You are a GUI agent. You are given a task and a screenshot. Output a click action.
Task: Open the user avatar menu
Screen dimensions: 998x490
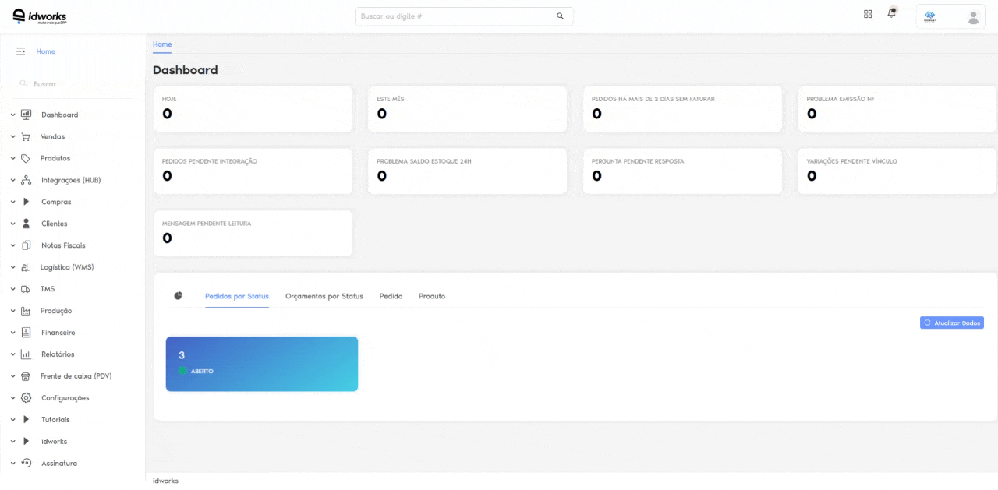point(973,16)
